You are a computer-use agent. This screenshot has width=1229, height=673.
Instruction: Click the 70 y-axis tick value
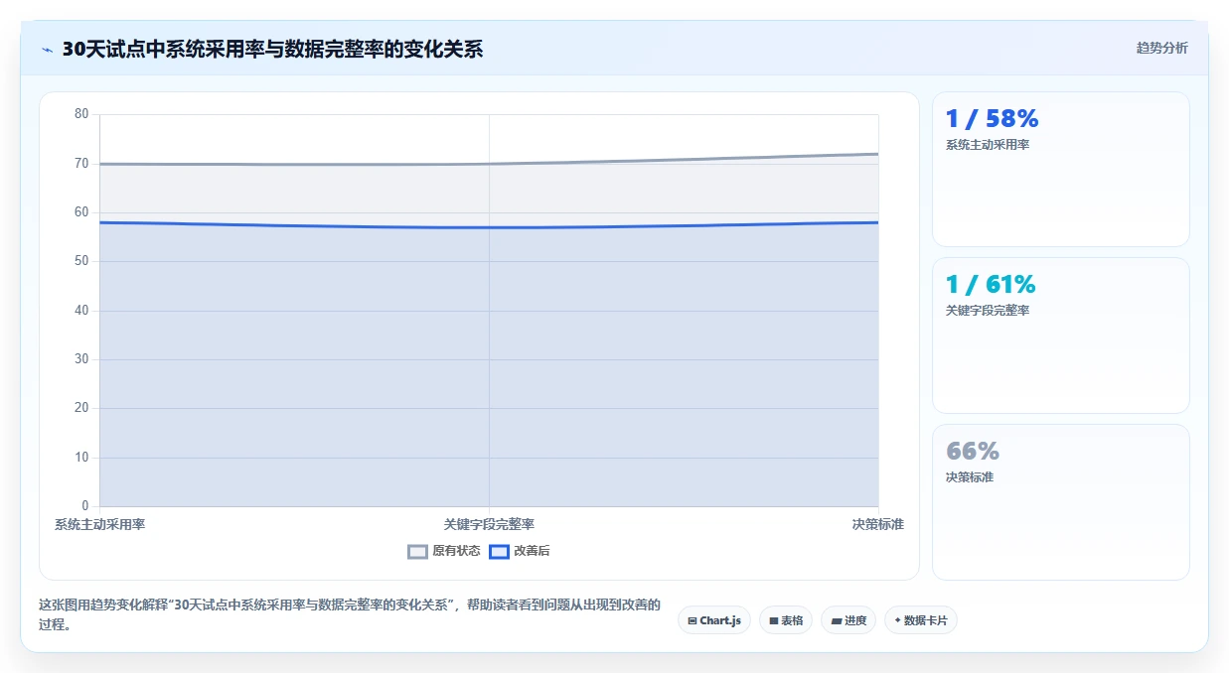(81, 163)
